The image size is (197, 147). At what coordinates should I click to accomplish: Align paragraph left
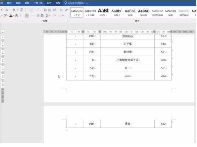(26, 16)
